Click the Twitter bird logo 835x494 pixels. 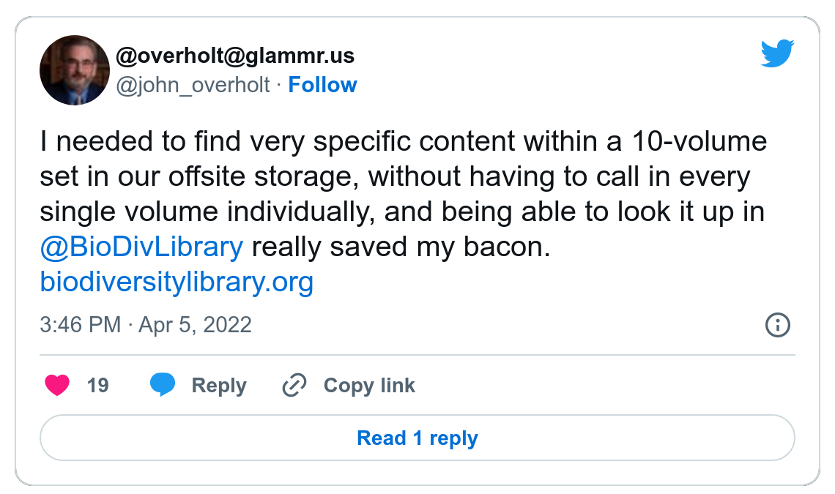tap(777, 54)
